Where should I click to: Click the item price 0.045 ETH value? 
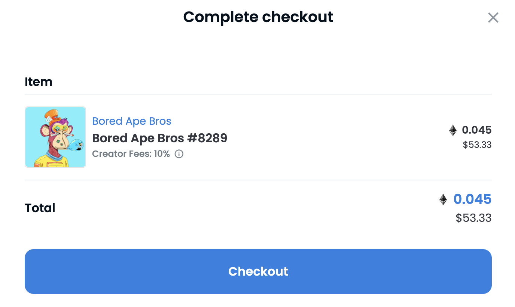(476, 130)
